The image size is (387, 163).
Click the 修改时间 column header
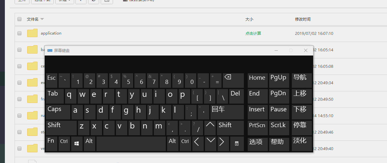pyautogui.click(x=302, y=19)
